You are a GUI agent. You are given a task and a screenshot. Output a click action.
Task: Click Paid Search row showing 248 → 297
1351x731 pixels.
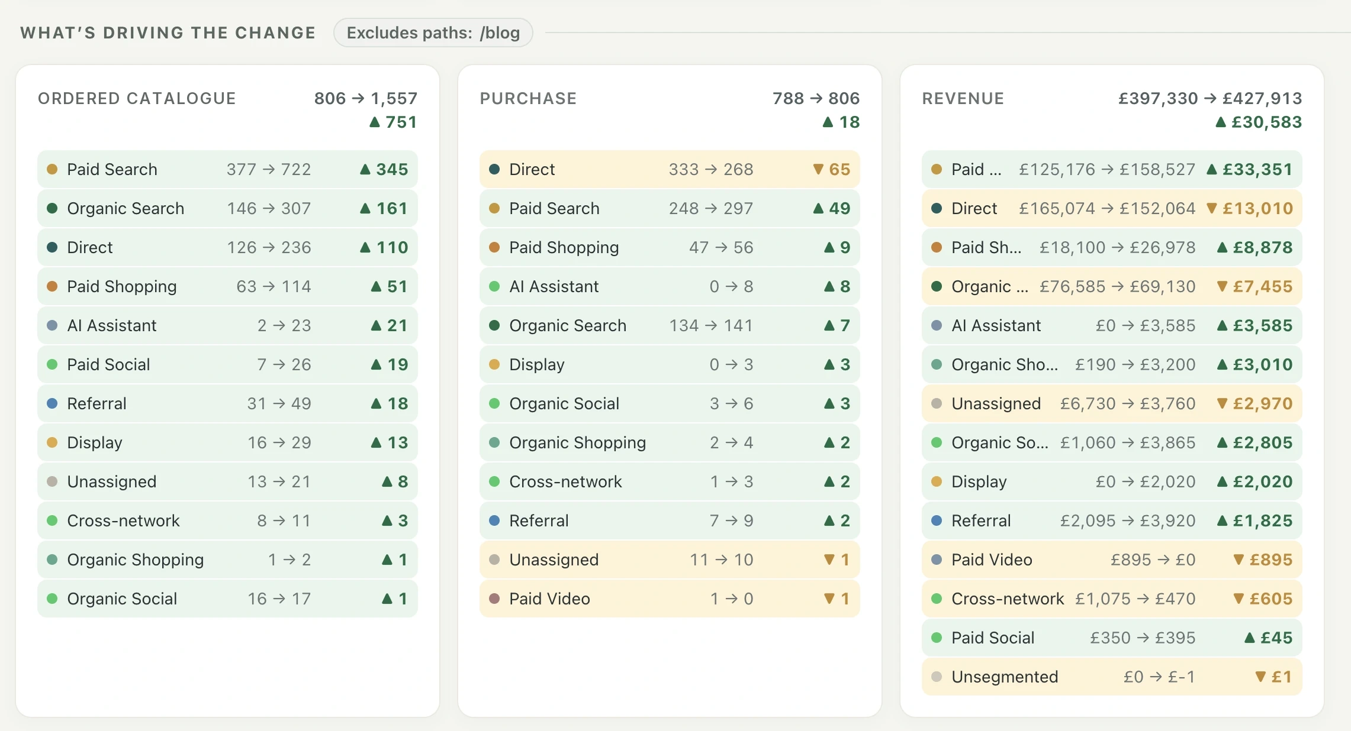pos(670,208)
